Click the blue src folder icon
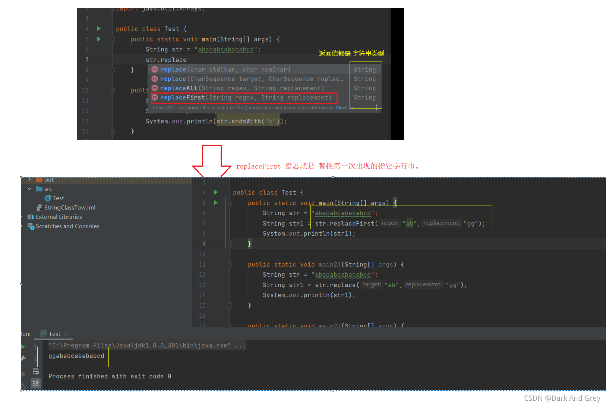 pyautogui.click(x=39, y=189)
